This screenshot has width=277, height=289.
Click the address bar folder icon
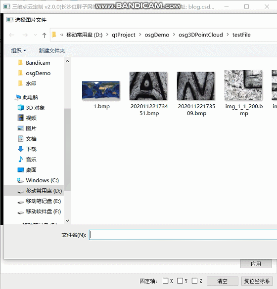(54, 35)
